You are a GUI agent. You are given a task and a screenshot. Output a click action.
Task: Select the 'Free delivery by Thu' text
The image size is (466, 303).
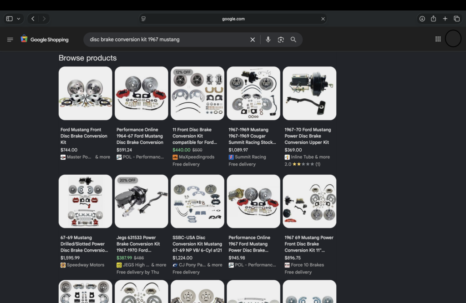coord(137,272)
